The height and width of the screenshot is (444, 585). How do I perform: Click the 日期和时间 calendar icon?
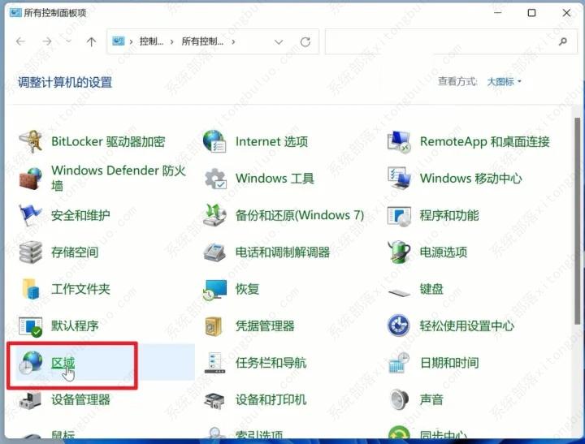click(399, 363)
